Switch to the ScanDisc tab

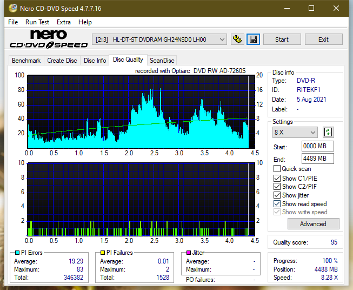coord(162,61)
